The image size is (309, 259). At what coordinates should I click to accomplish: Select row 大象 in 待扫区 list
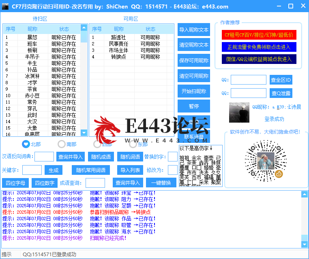pos(42,128)
